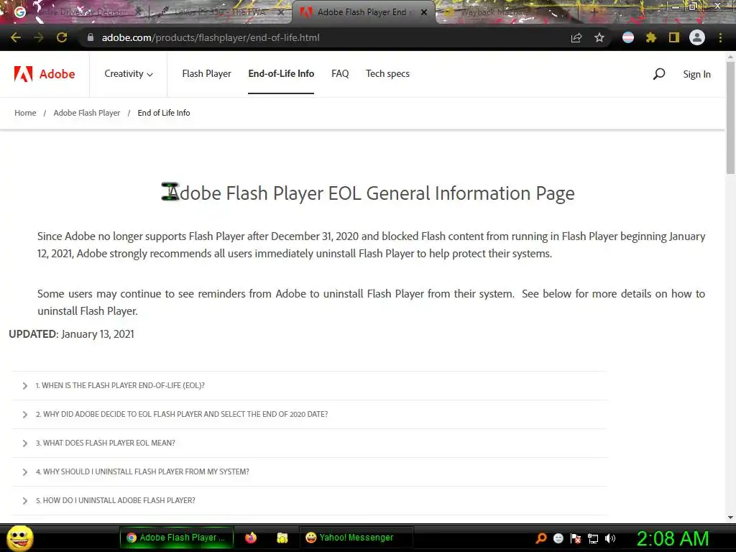
Task: Open the FAQ nav item
Action: pos(340,74)
